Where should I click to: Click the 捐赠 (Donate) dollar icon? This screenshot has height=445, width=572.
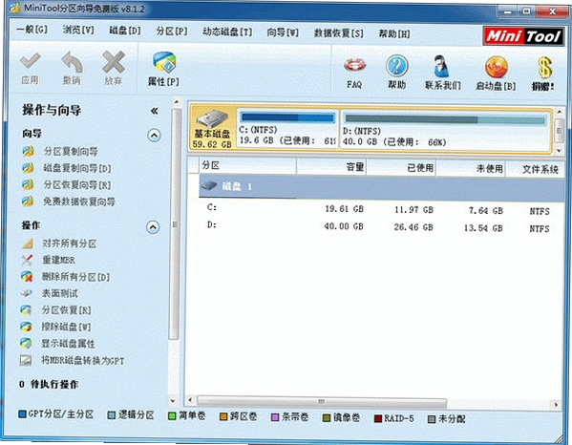click(544, 68)
